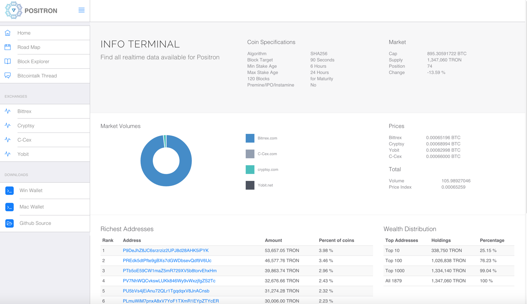Screen dimensions: 527x304
Task: Open address PLmuWiM7pnxA8xV7YoF1TXmR1EYpZTYcER
Action: tap(171, 301)
